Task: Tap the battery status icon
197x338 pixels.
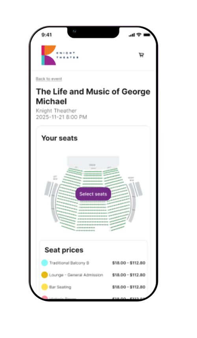Action: 147,35
